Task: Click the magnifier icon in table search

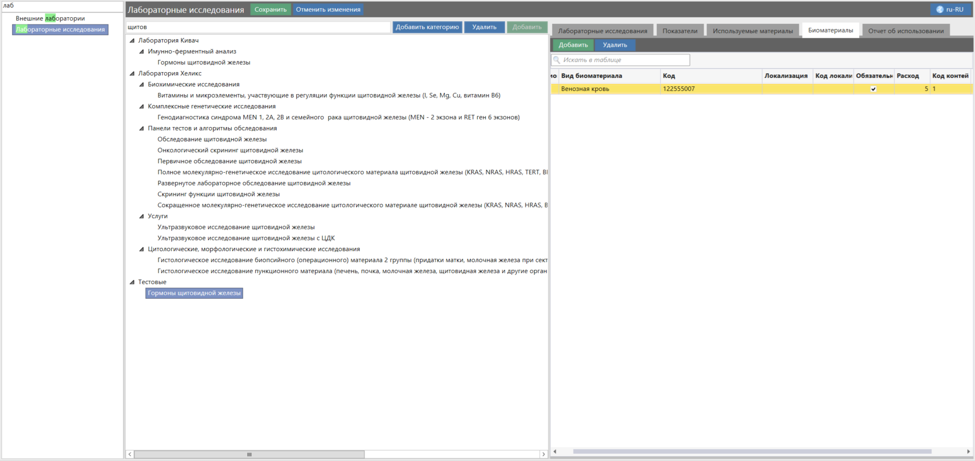Action: 557,60
